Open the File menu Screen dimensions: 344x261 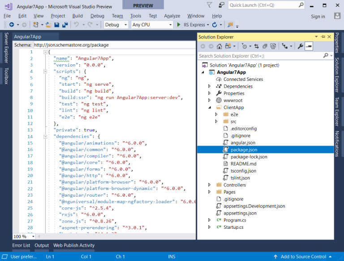tap(7, 16)
